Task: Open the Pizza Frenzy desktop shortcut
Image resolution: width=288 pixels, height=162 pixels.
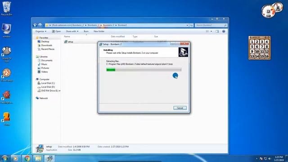Action: (7, 75)
